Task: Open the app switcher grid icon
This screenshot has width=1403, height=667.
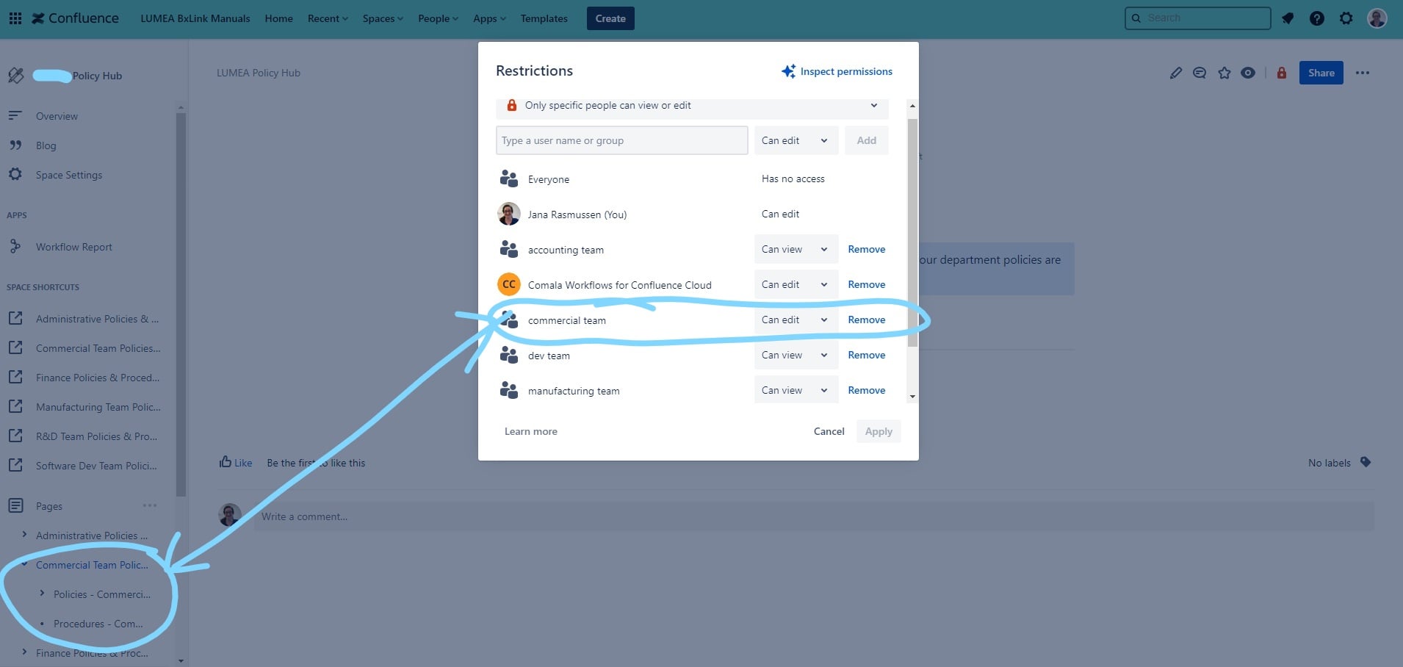Action: click(15, 18)
